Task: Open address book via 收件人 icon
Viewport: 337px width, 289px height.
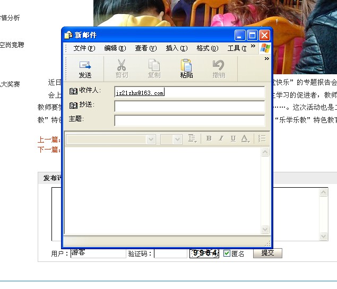Action: tap(73, 91)
